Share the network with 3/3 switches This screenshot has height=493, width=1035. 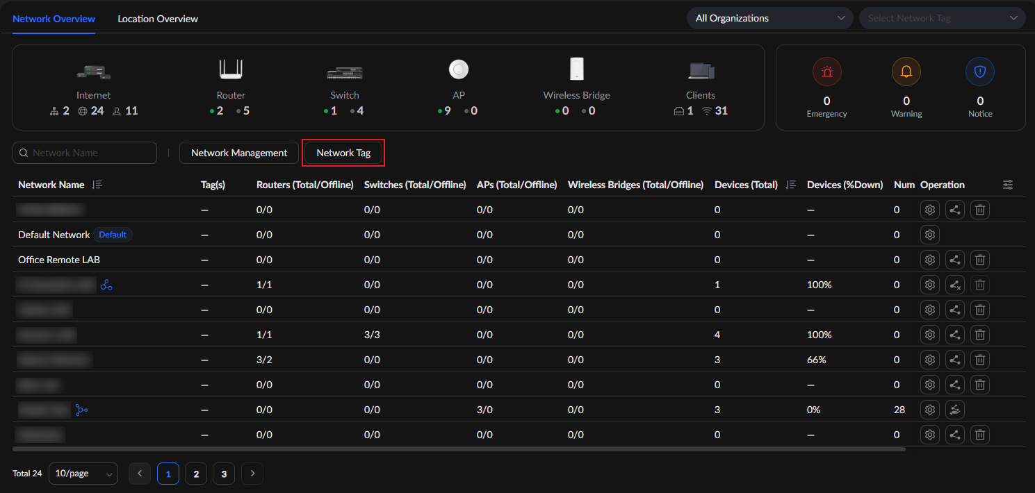tap(955, 335)
